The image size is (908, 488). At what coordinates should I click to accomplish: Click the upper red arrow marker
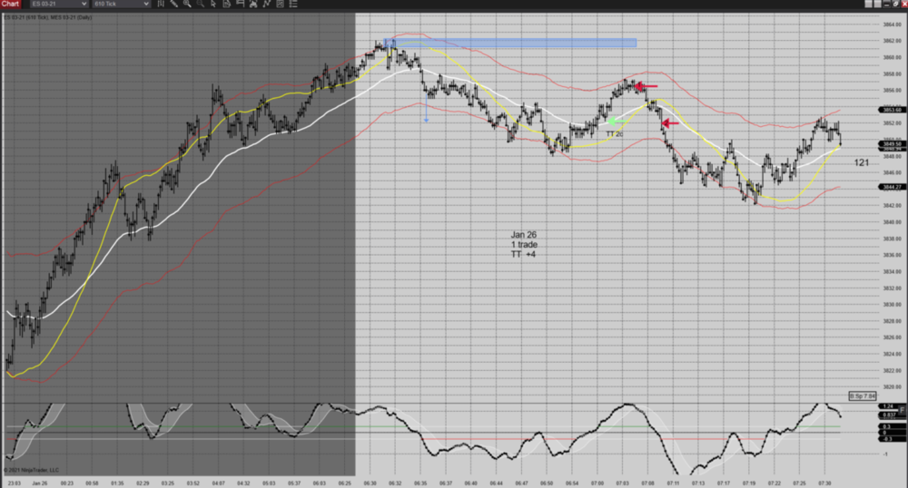[x=645, y=87]
